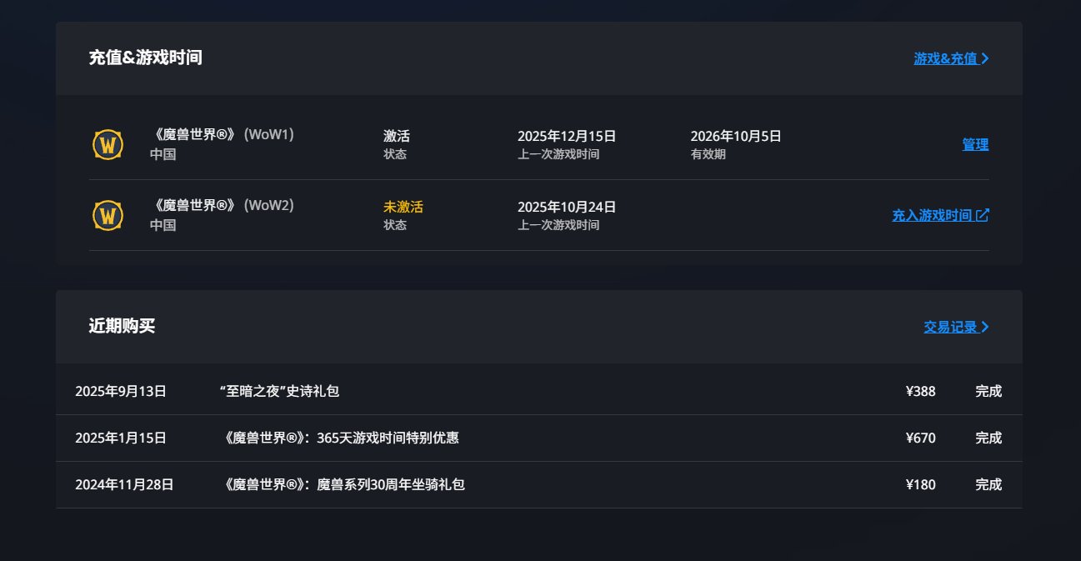Image resolution: width=1081 pixels, height=561 pixels.
Task: Click external link icon beside 充入游戏时间
Action: point(983,215)
